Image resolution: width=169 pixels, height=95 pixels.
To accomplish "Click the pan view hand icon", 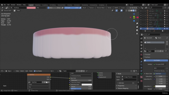I will [x=137, y=27].
